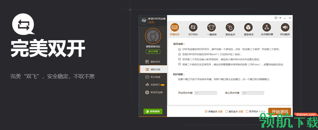The image size is (318, 130).
Task: Open the 玩家排行 sidebar item
Action: coord(153,85)
